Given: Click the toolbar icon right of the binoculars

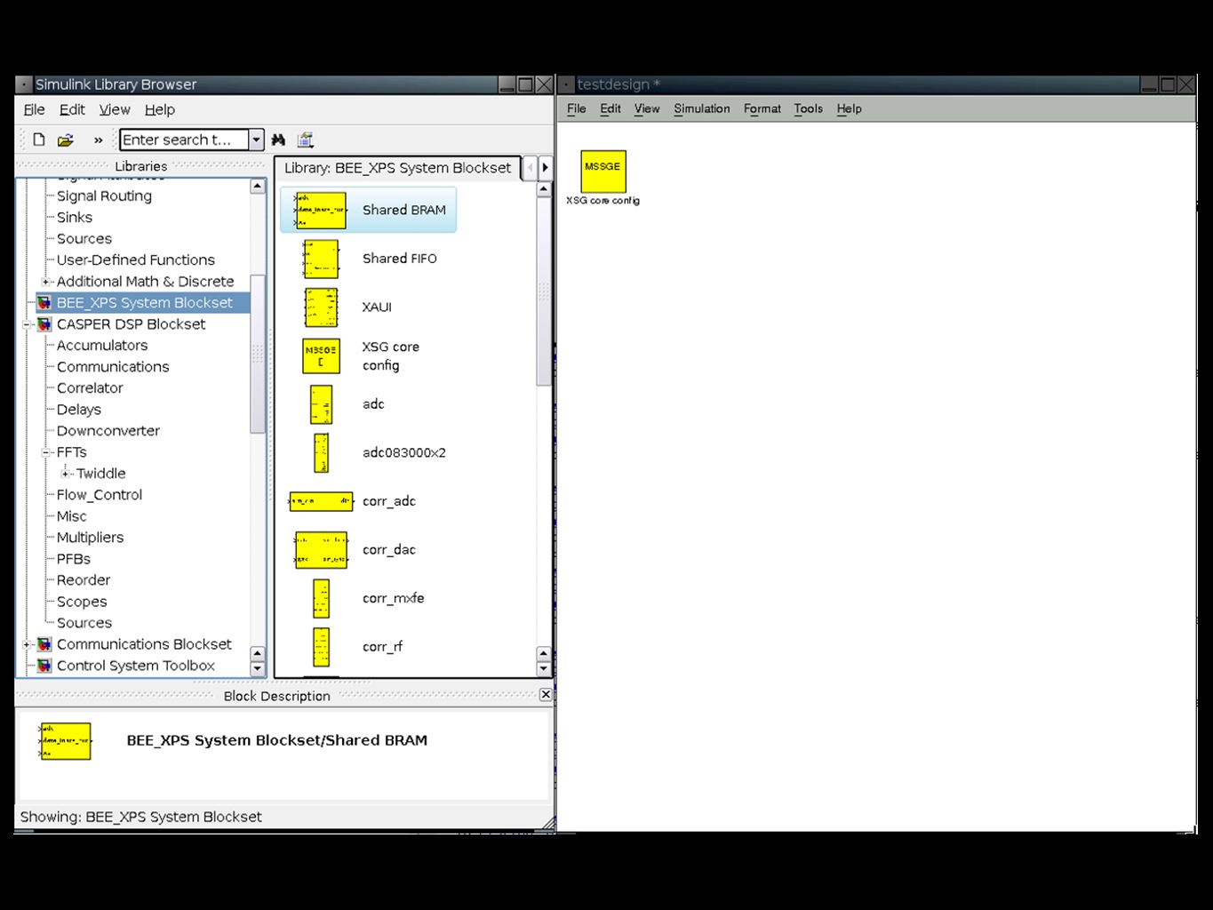Looking at the screenshot, I should [x=306, y=140].
